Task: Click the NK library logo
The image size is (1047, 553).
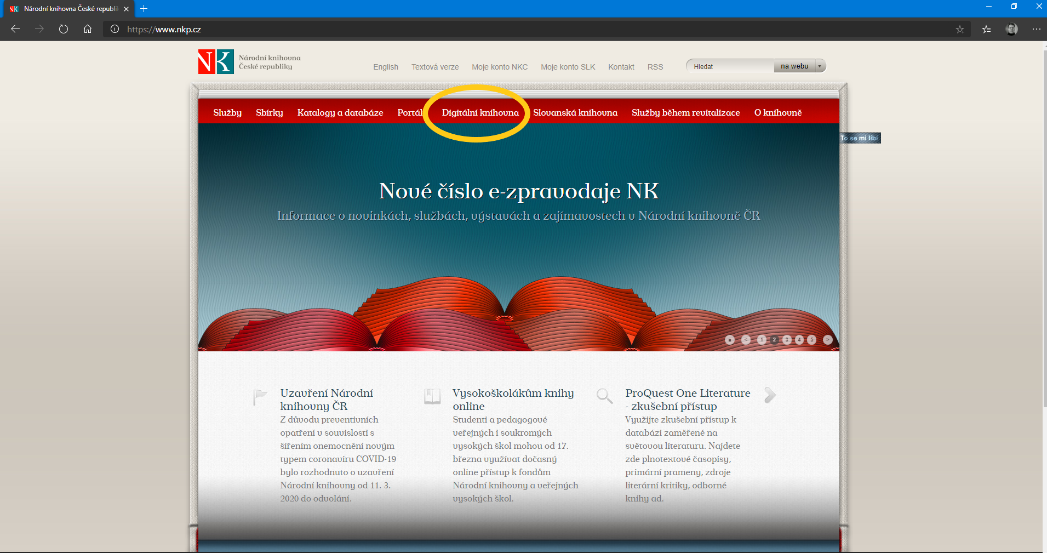Action: pos(216,62)
